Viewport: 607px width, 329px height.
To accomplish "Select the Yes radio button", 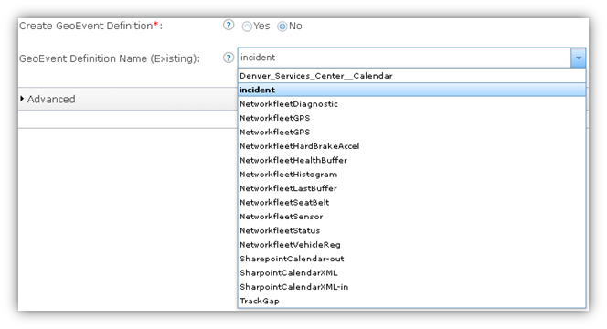I will click(x=247, y=27).
